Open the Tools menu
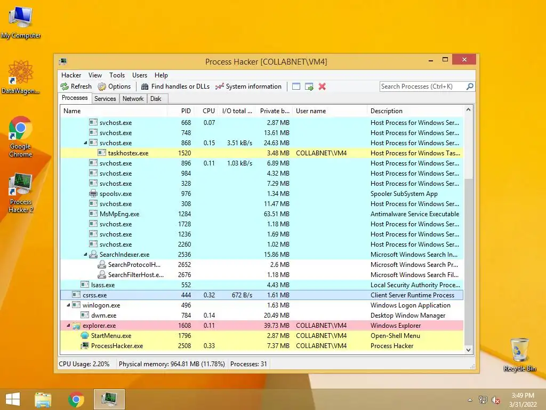 117,75
